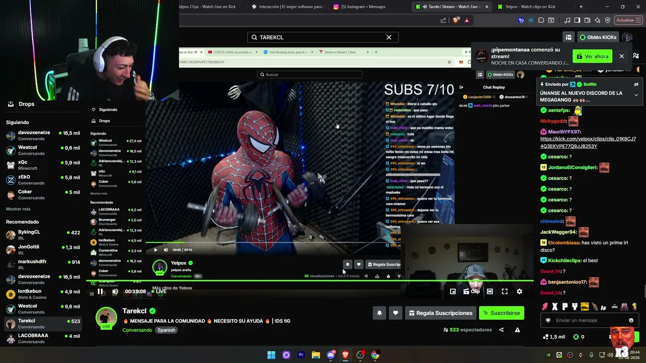The height and width of the screenshot is (363, 646).
Task: Open Drops in the sidebar
Action: 21,104
